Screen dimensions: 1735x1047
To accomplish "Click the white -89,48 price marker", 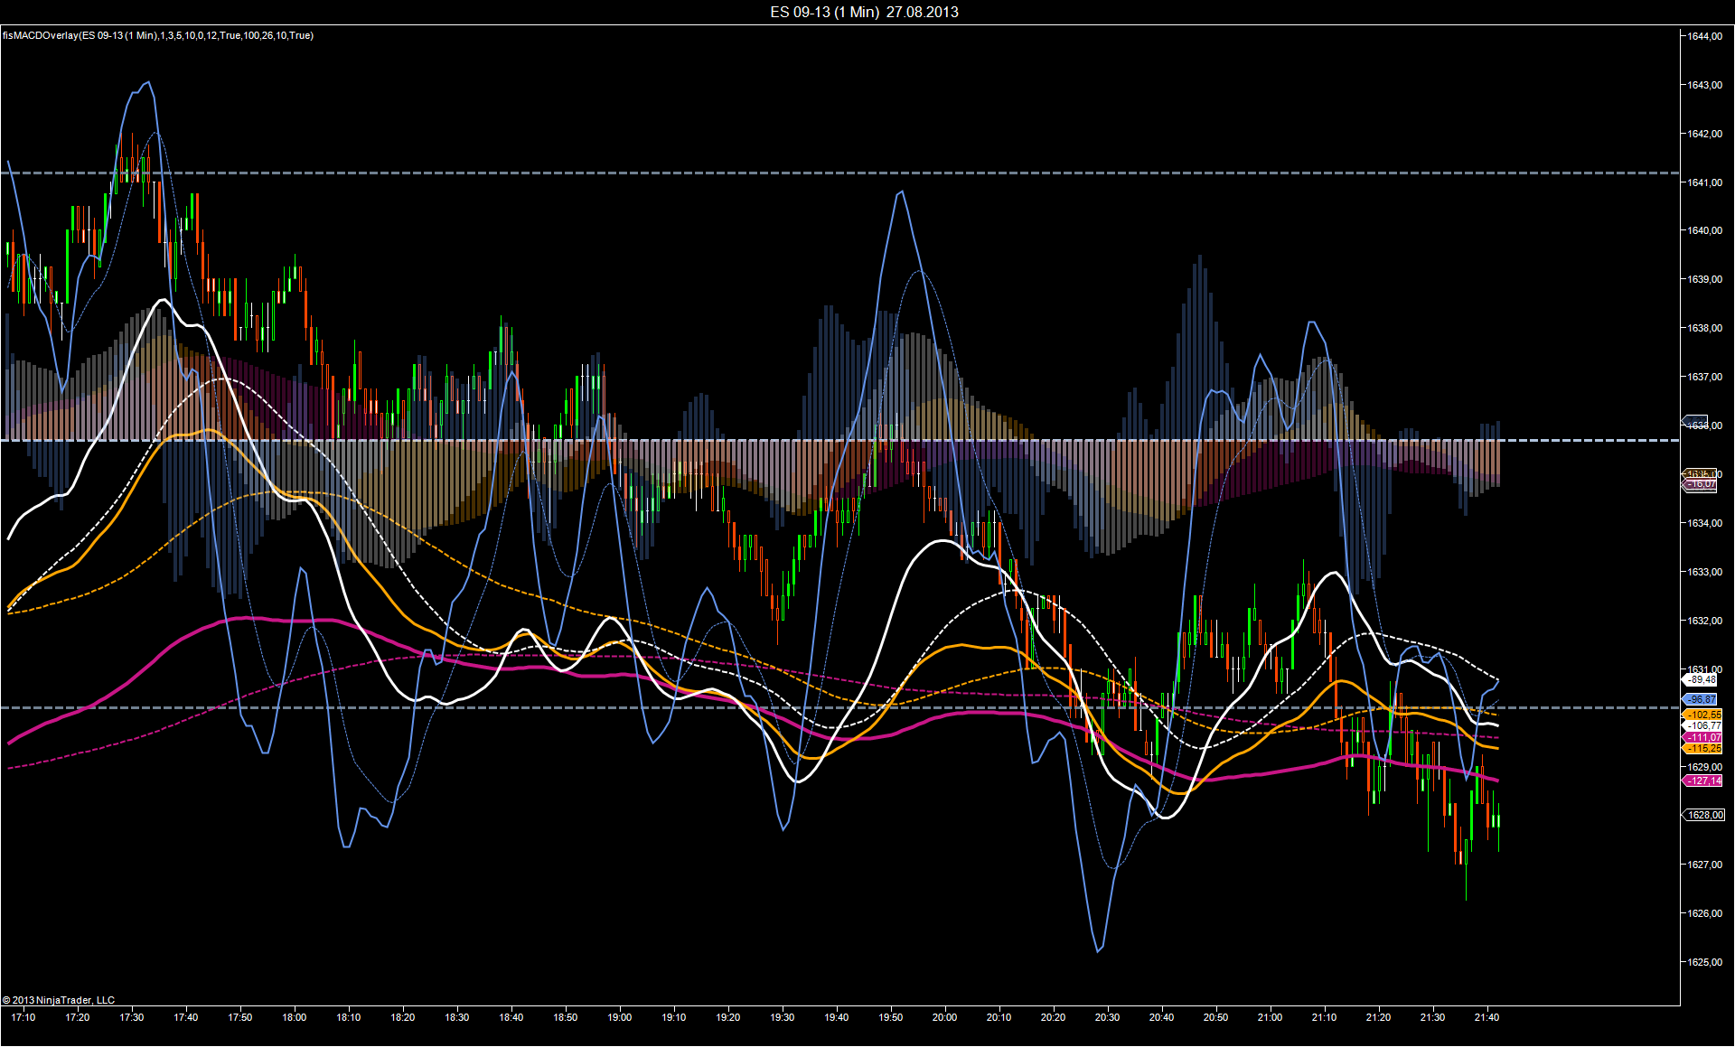I will 1702,679.
